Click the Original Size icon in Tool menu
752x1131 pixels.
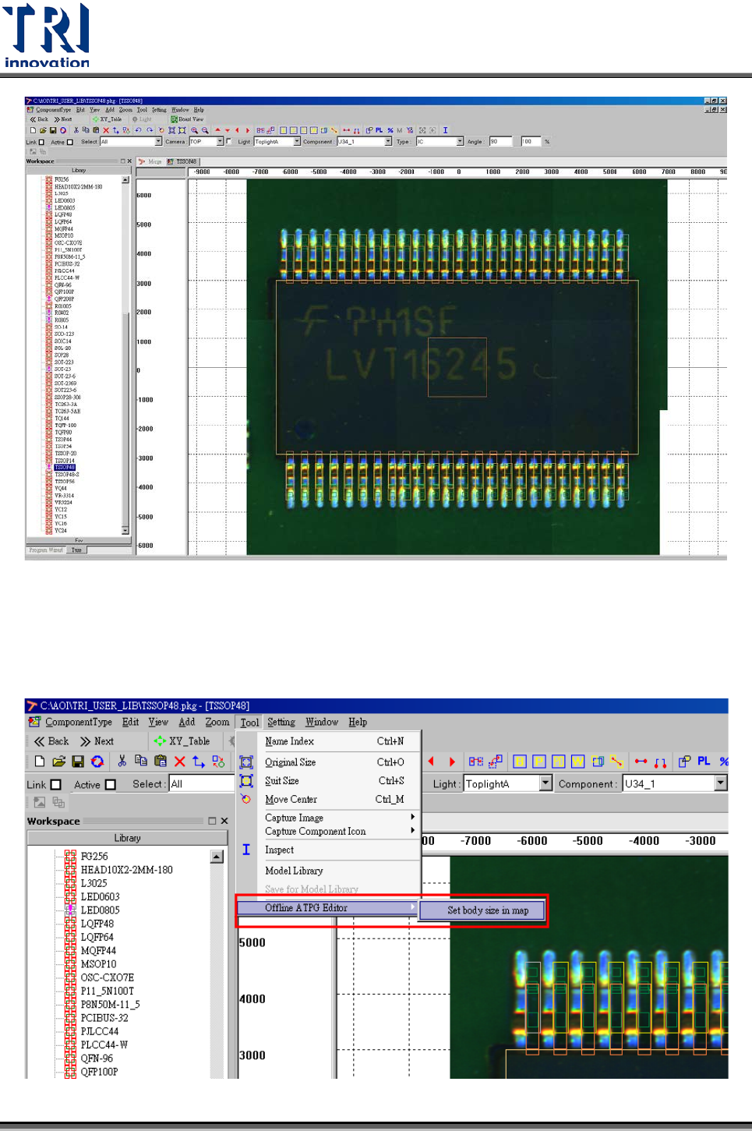[x=246, y=762]
